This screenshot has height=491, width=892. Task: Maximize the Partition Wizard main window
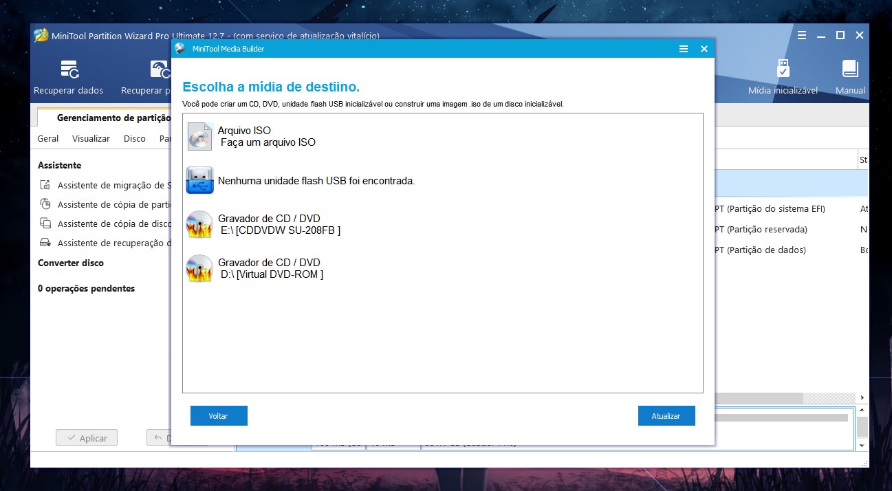[840, 35]
